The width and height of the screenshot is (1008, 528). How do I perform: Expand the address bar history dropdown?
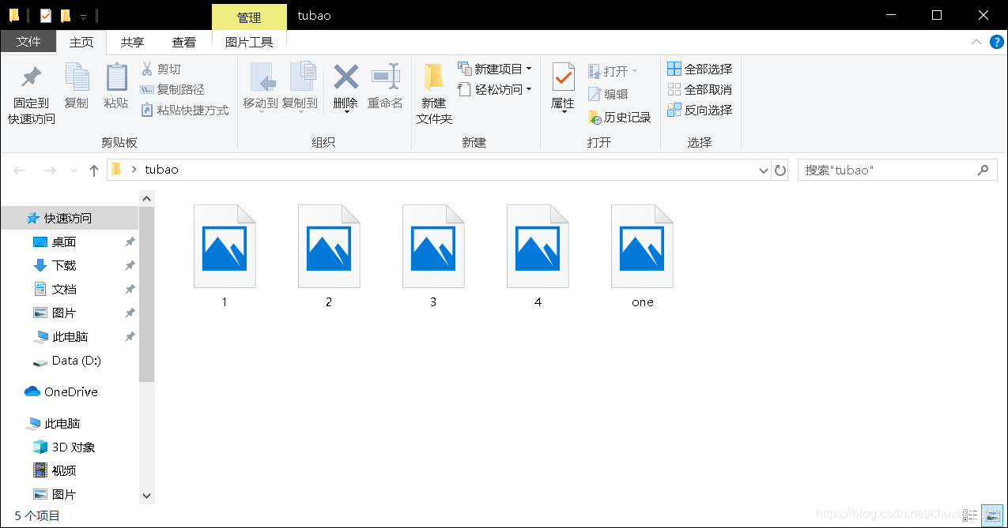click(x=762, y=170)
